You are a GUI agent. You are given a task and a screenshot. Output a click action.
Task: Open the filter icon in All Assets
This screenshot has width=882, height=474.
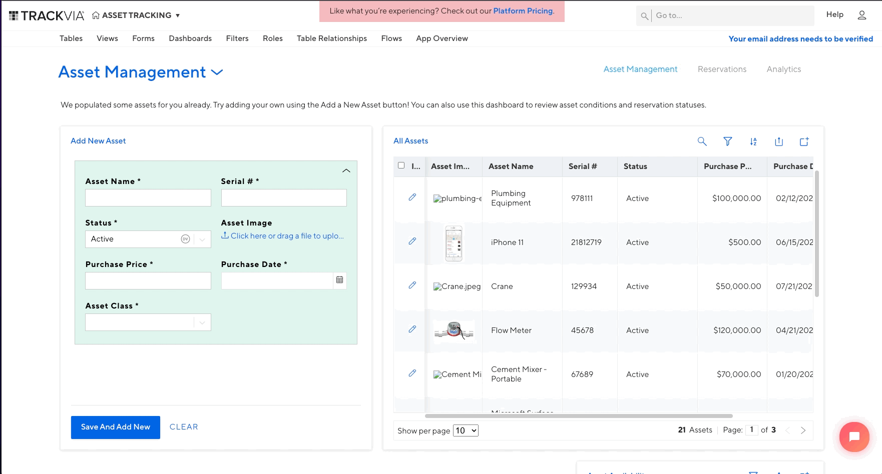727,141
